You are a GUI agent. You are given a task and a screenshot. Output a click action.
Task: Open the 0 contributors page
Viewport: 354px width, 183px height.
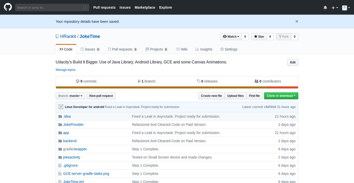(268, 81)
